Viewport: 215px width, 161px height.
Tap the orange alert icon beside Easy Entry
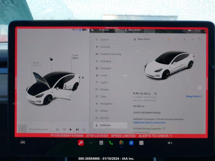[x=169, y=40]
